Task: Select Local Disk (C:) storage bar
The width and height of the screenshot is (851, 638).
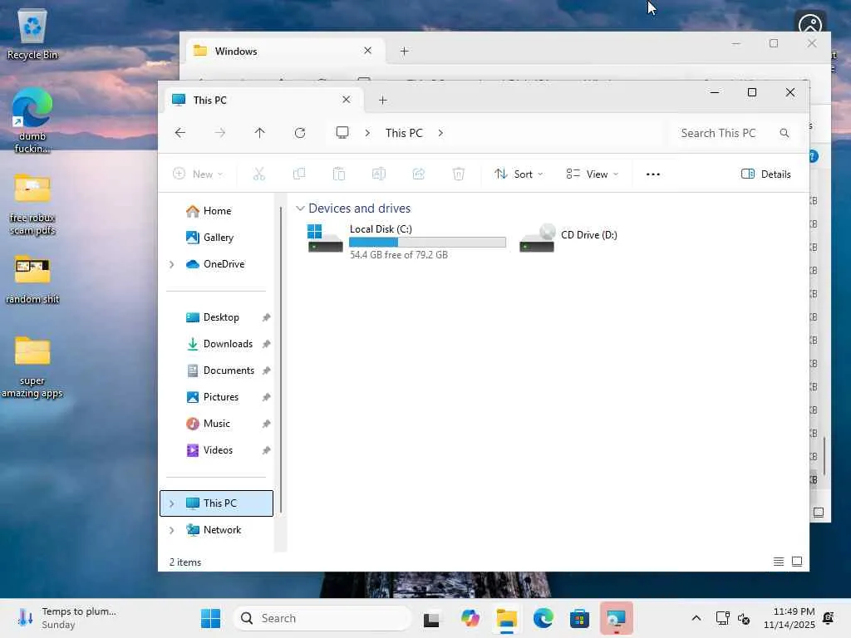Action: 427,242
